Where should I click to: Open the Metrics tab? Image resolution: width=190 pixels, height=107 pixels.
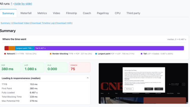coord(42,13)
